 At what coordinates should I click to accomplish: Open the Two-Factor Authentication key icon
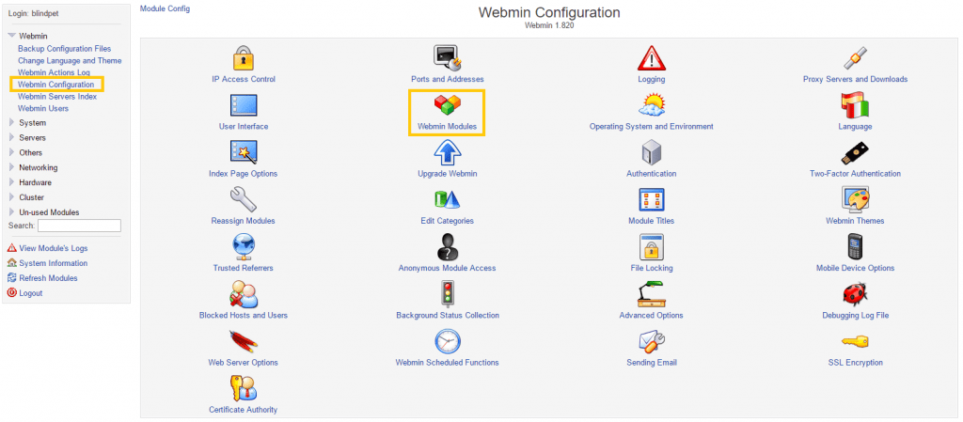(x=855, y=153)
